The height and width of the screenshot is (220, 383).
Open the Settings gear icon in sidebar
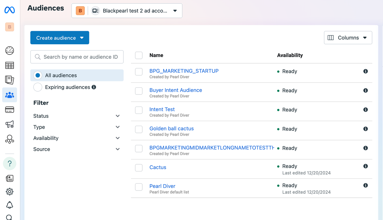pos(10,191)
